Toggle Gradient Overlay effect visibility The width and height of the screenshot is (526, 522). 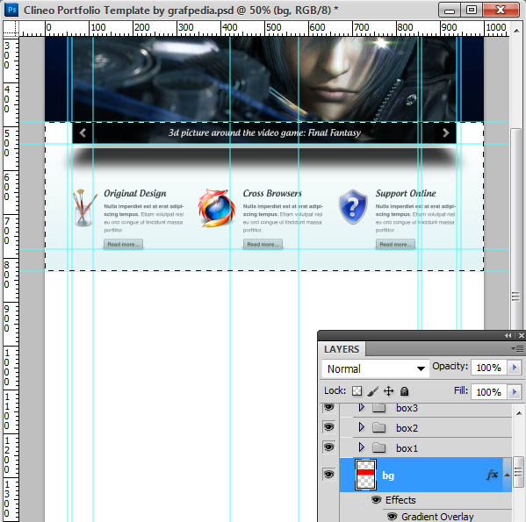pos(392,517)
